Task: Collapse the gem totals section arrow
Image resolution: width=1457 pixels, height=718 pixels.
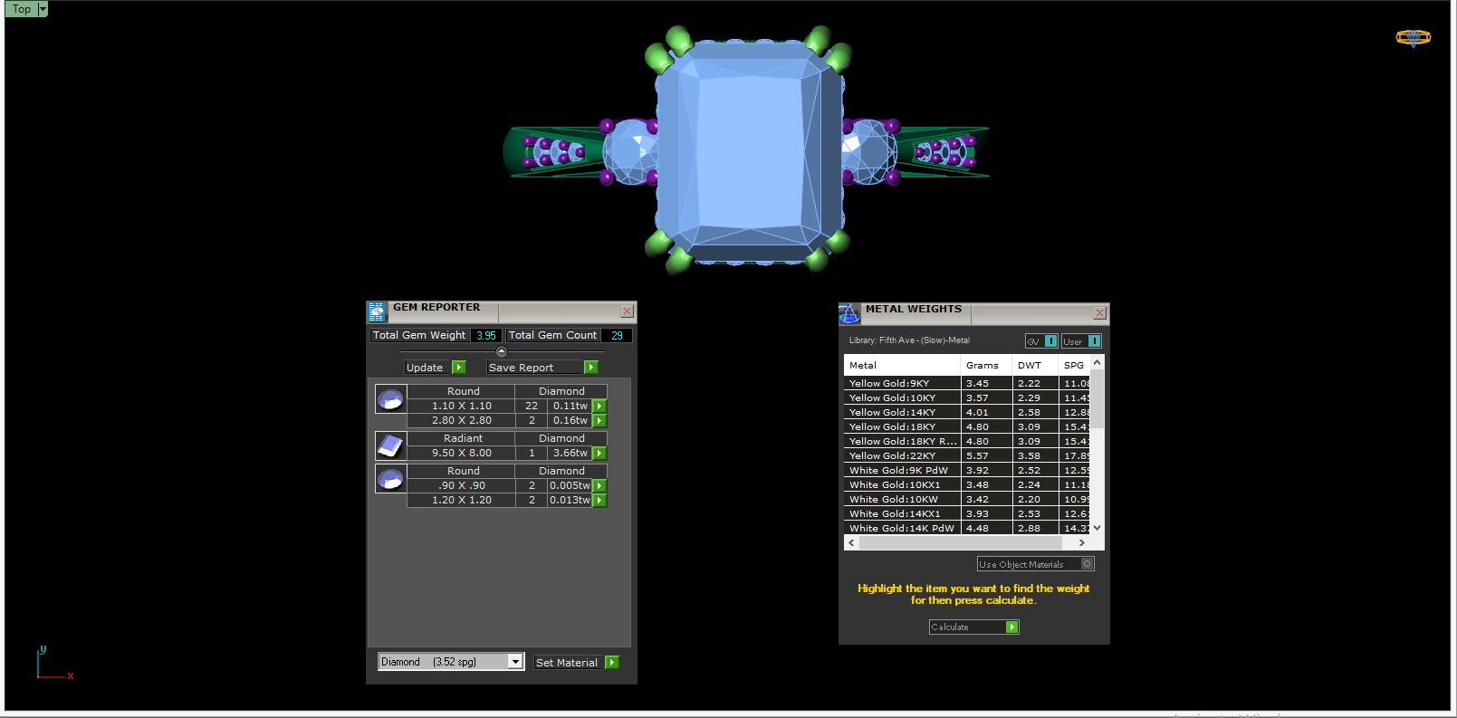Action: pos(502,351)
